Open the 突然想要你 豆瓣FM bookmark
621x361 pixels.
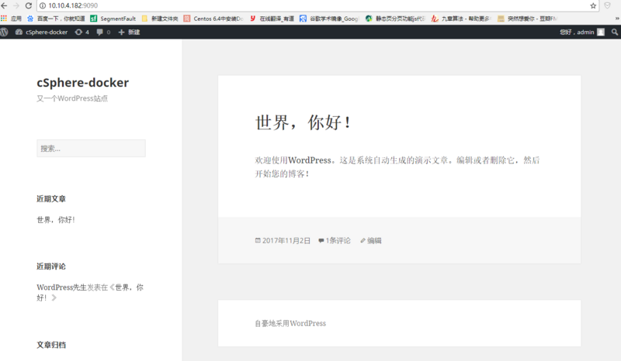point(527,19)
